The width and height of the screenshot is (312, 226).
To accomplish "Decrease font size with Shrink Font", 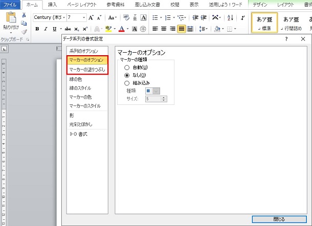I will click(99, 18).
